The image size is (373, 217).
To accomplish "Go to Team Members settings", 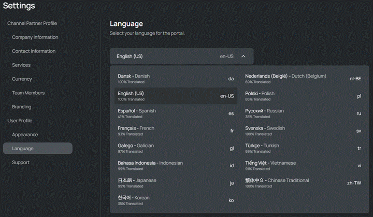I will pyautogui.click(x=28, y=93).
